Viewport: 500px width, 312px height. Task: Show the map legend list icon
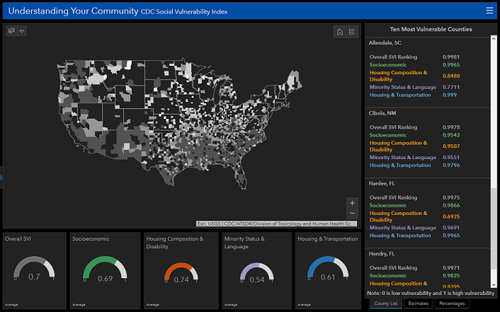[x=352, y=32]
